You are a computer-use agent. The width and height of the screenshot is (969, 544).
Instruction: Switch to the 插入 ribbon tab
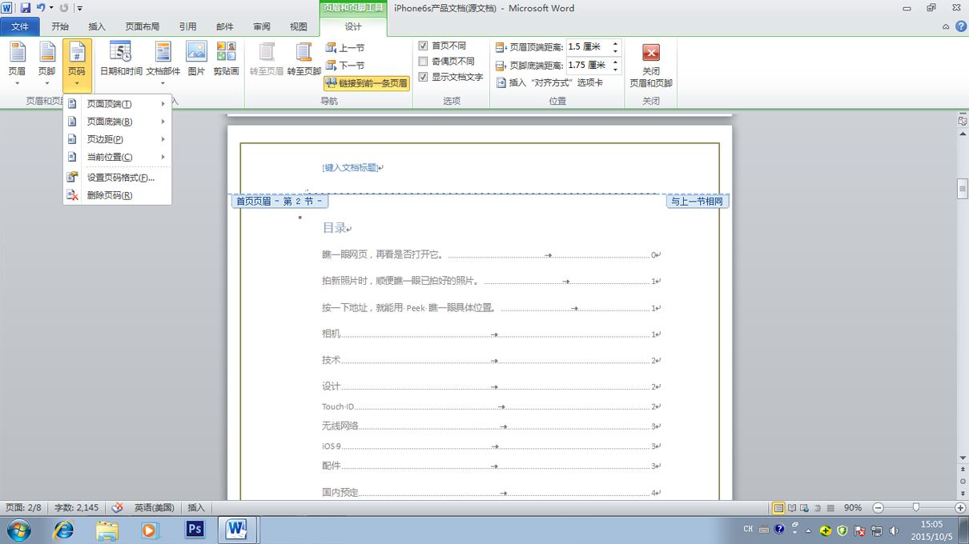pos(97,26)
